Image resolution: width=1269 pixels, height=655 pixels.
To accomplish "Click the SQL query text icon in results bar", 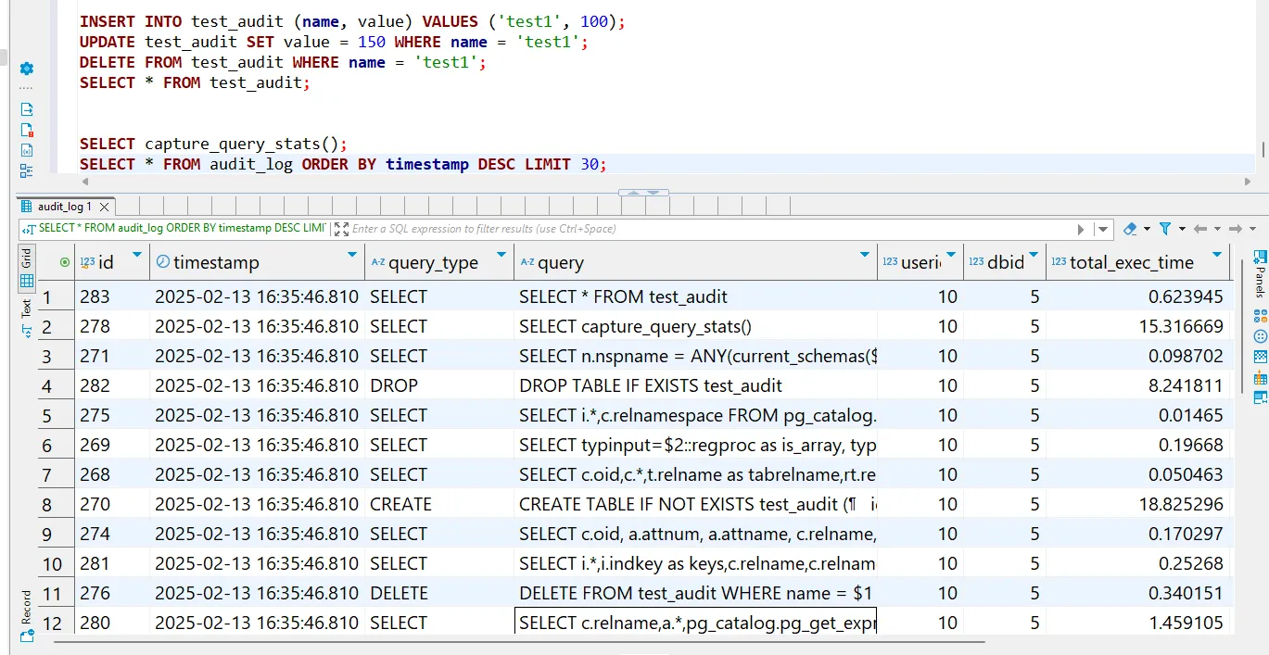I will [27, 229].
